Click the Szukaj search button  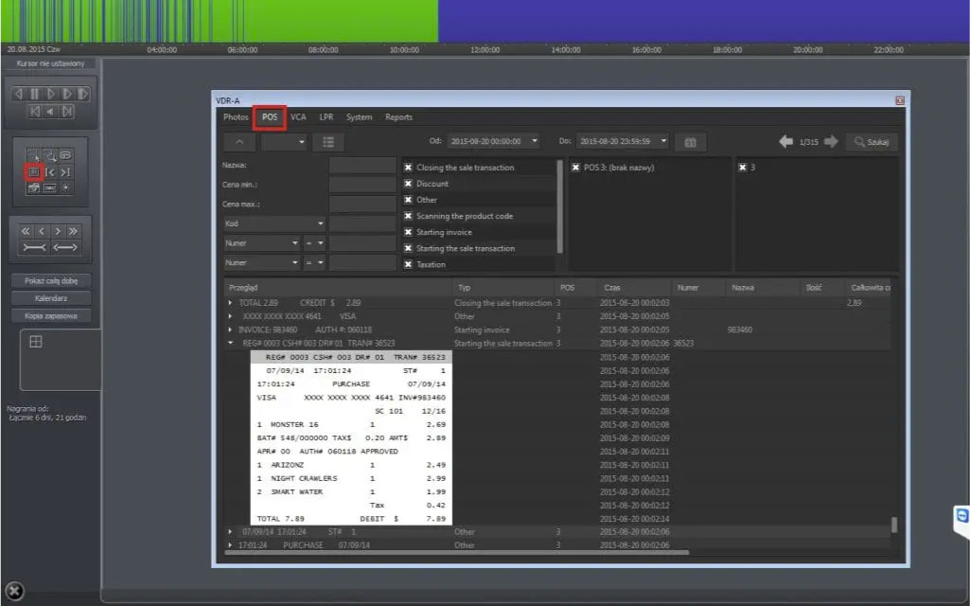(x=872, y=142)
